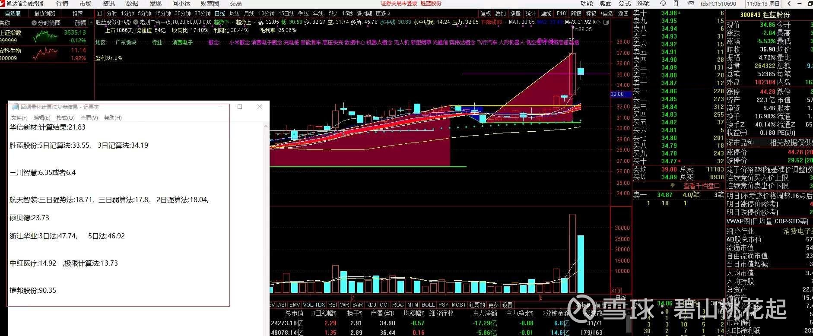The image size is (813, 336).
Task: Select the BOLL indicator tab
Action: (x=428, y=304)
